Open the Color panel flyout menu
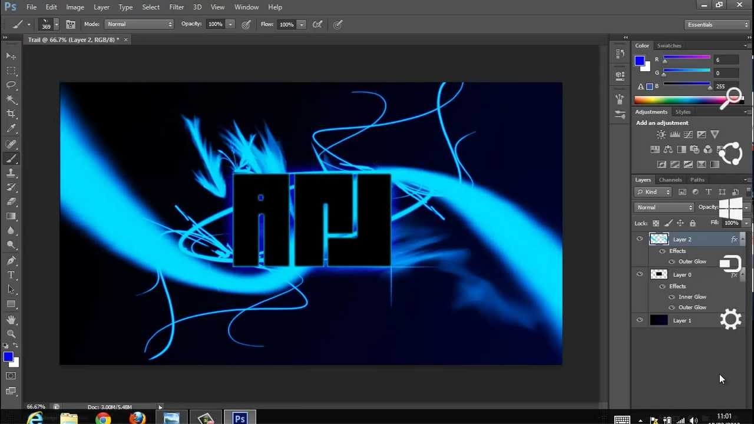Viewport: 754px width, 424px height. pyautogui.click(x=748, y=45)
